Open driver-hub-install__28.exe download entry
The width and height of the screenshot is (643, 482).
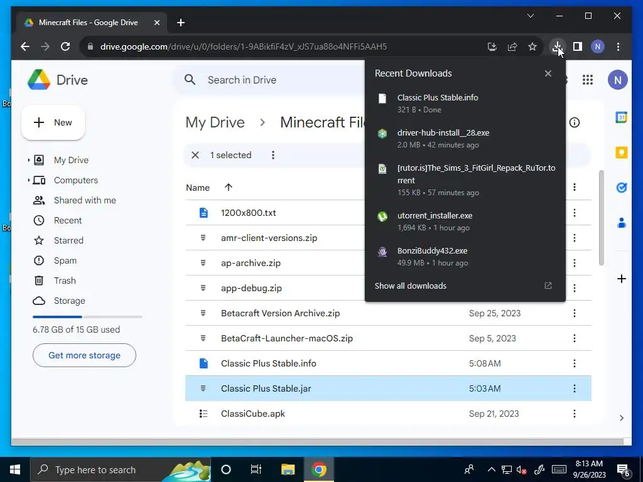pyautogui.click(x=465, y=139)
